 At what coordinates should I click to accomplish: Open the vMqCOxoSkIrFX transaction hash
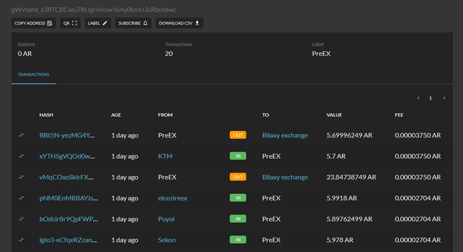click(66, 177)
